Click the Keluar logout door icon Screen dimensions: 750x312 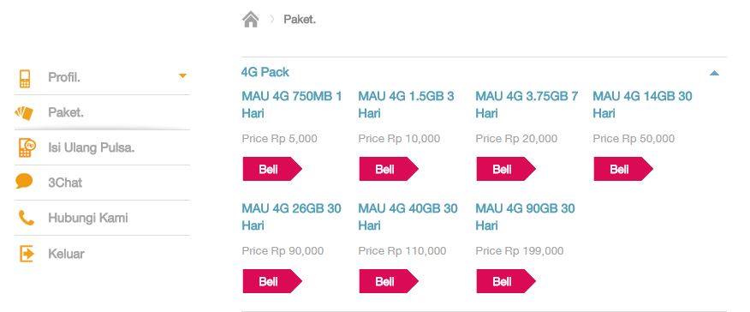[x=27, y=253]
